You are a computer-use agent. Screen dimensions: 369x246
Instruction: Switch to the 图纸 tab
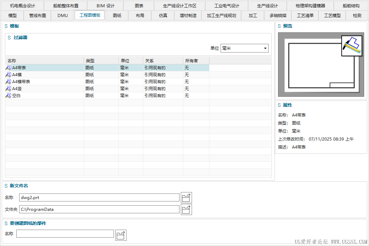pos(117,16)
